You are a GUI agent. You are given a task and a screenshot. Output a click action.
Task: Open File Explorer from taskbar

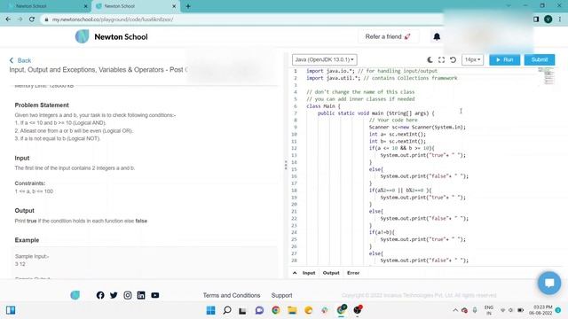coord(292,310)
